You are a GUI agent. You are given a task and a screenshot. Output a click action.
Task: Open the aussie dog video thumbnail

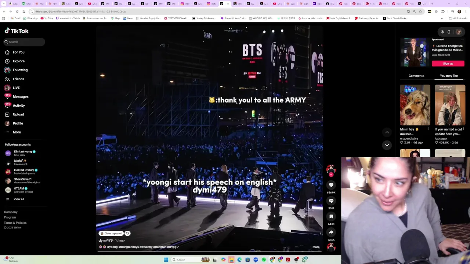(415, 105)
